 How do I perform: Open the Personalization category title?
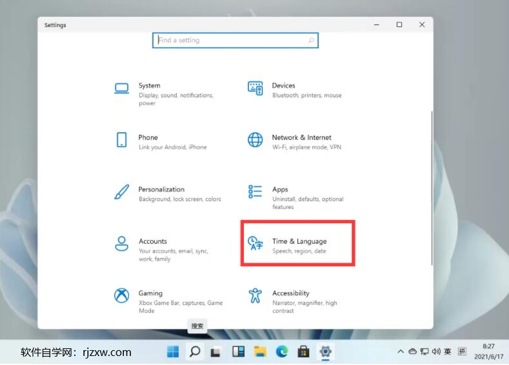coord(161,189)
